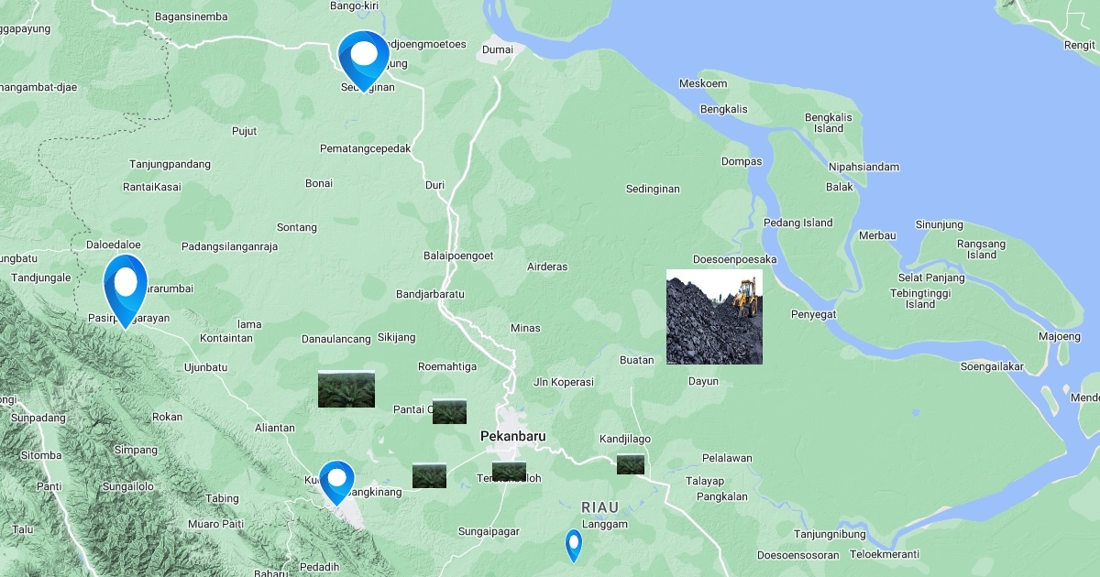The width and height of the screenshot is (1100, 577).
Task: Select the Rangsang Island label
Action: pyautogui.click(x=981, y=249)
